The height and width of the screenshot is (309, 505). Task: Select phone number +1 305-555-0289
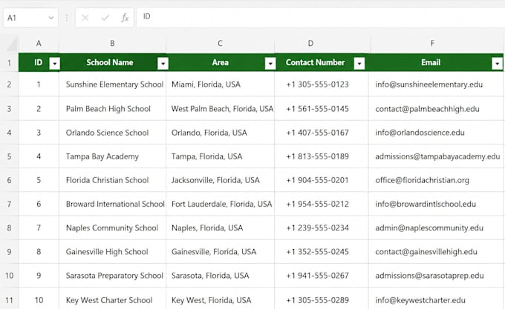318,300
